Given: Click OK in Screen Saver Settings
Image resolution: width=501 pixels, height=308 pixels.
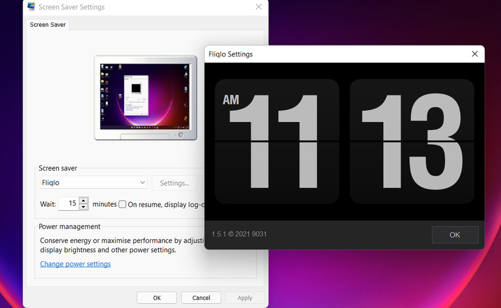Looking at the screenshot, I should 157,298.
